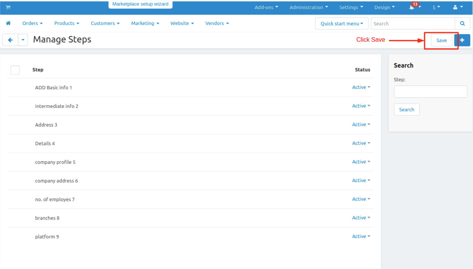473x269 pixels.
Task: Open the Products menu
Action: pyautogui.click(x=67, y=23)
